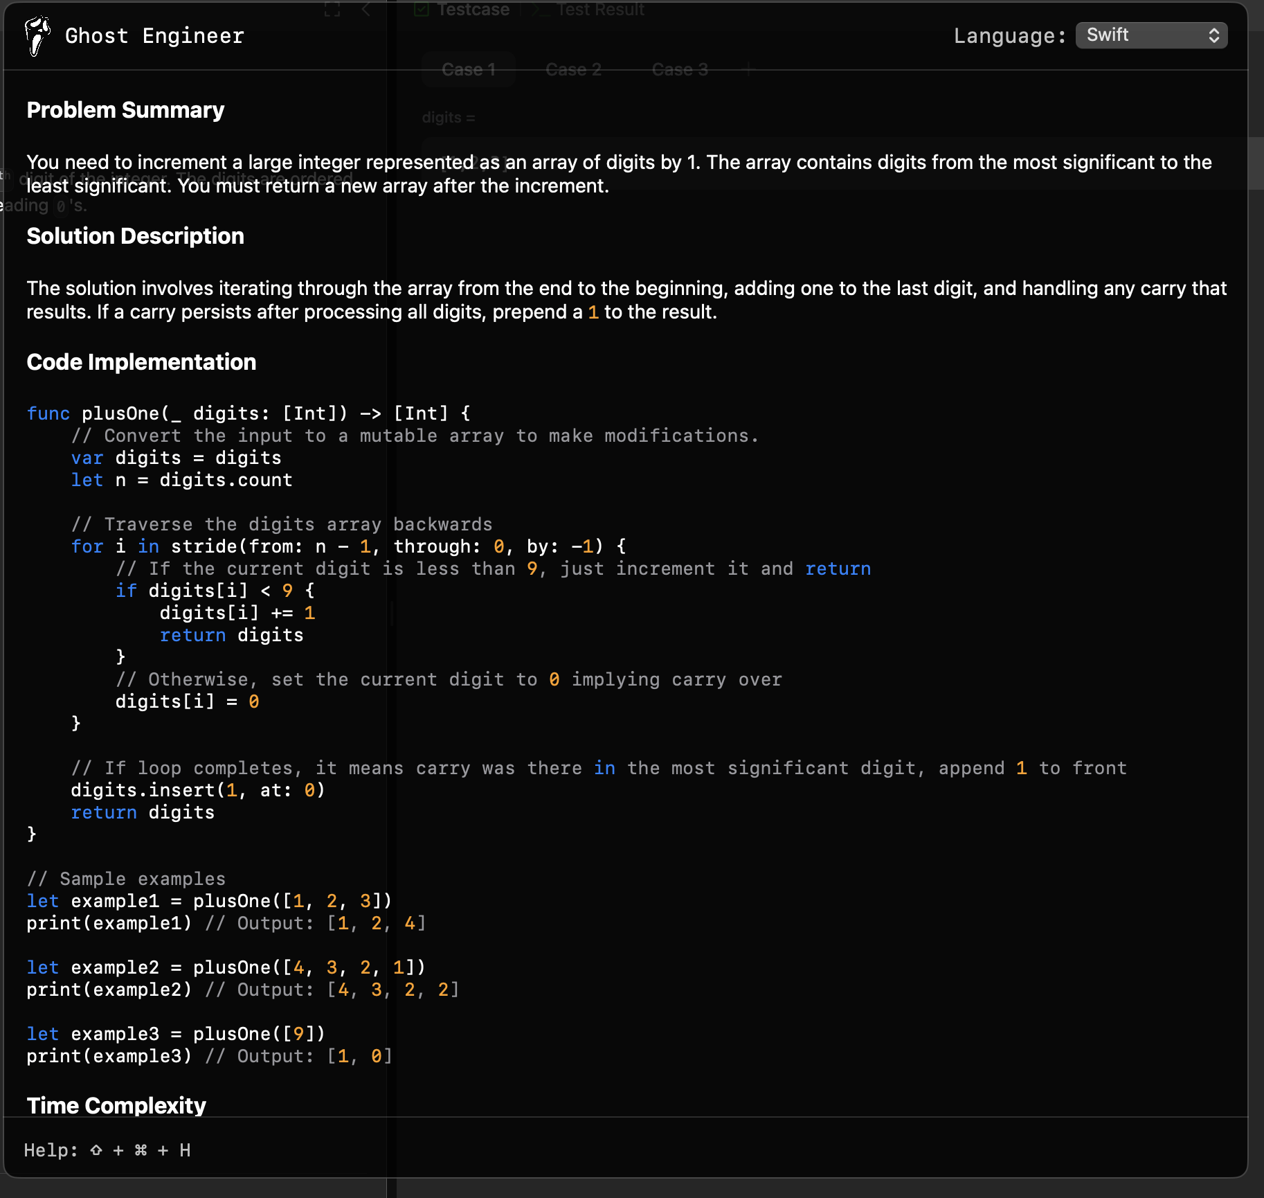Click the Code Implementation heading
The width and height of the screenshot is (1264, 1198).
click(141, 362)
